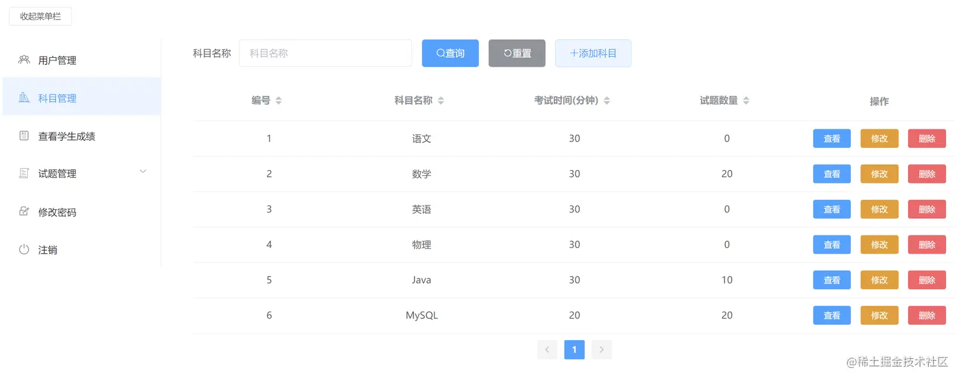Viewport: 960px width, 380px height.
Task: Click the 添加科目 add button
Action: click(x=593, y=53)
